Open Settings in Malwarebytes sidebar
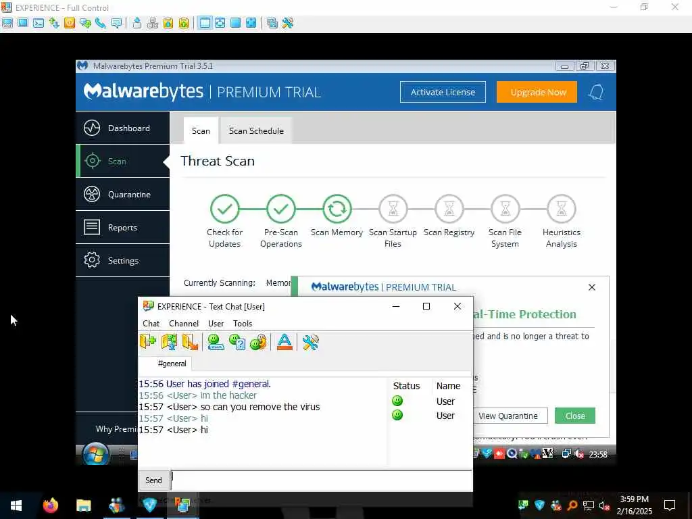The image size is (692, 519). click(x=123, y=260)
